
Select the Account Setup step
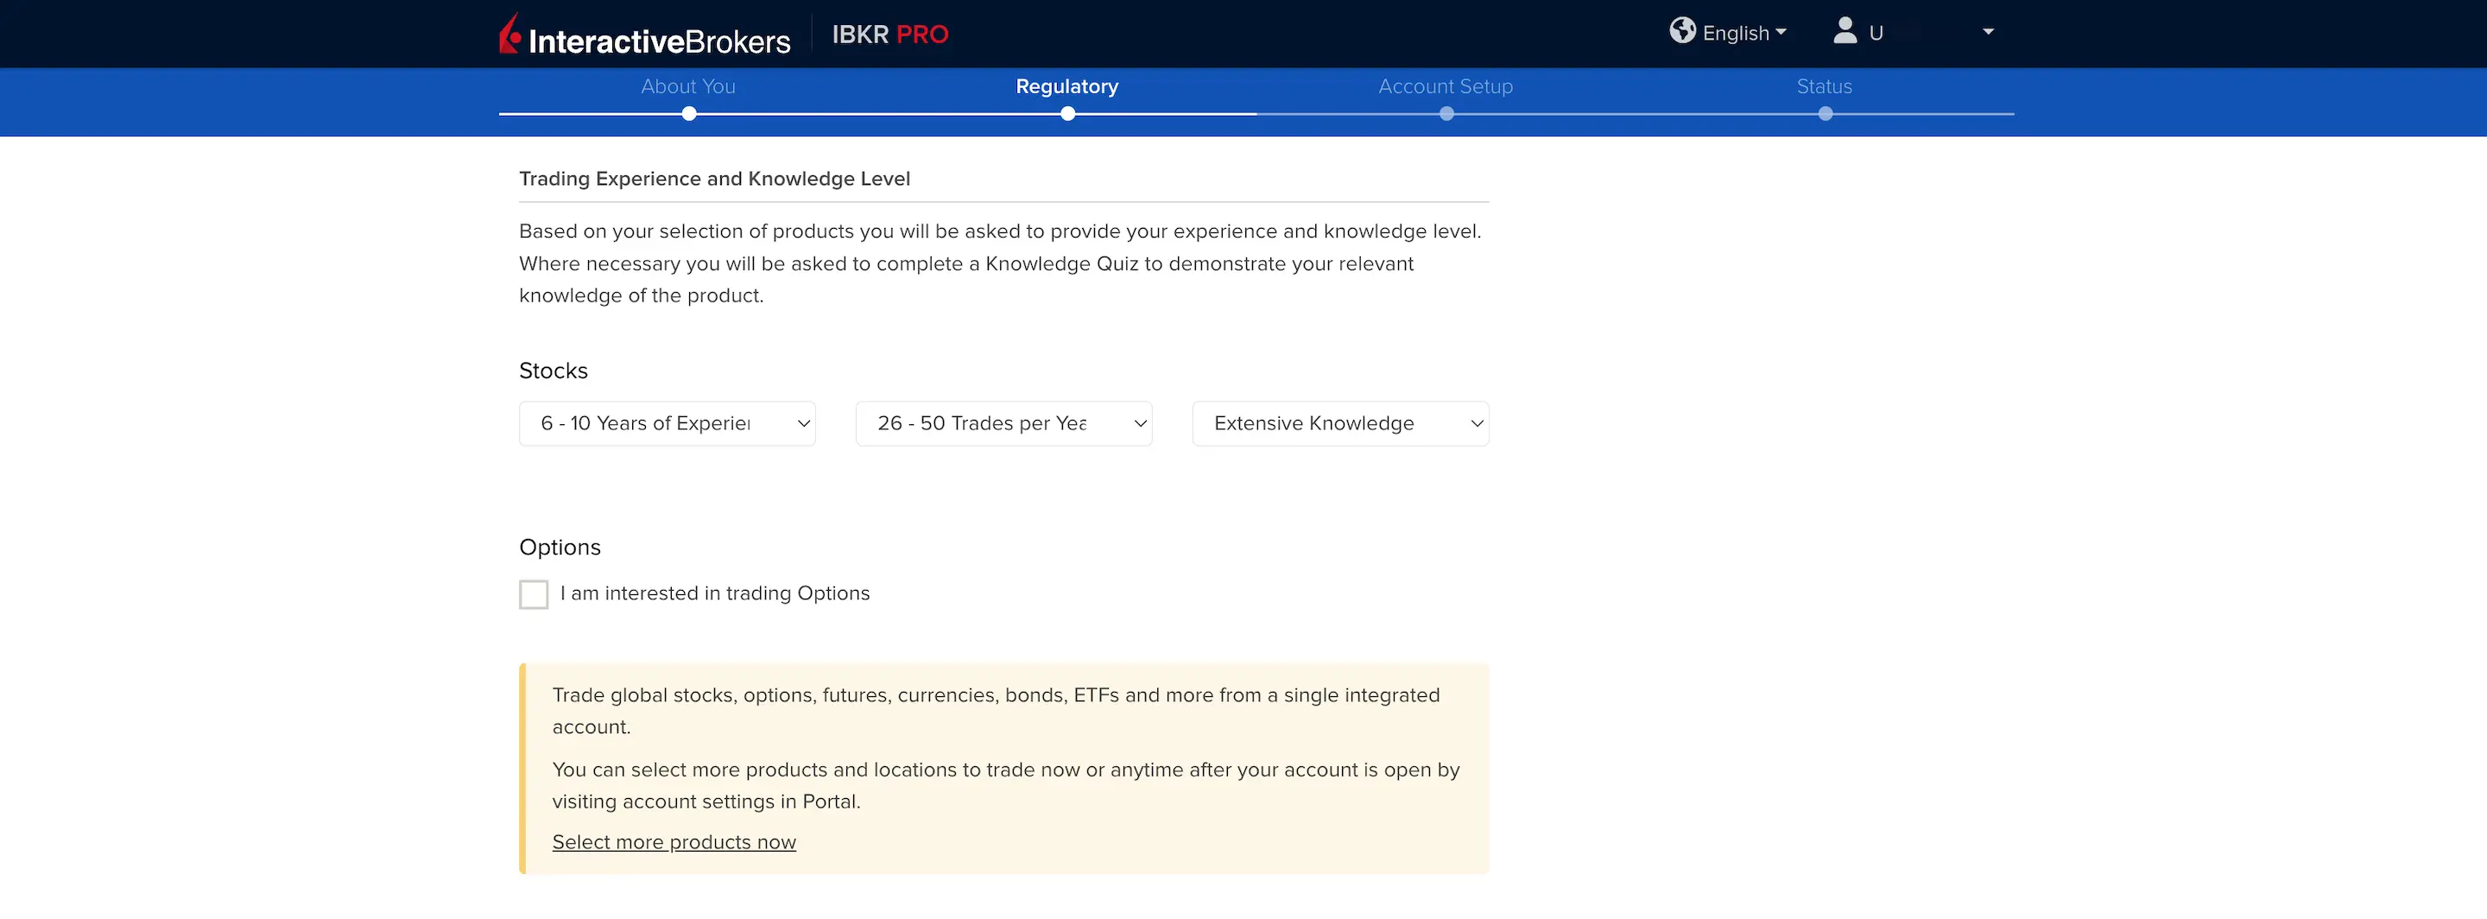tap(1446, 86)
